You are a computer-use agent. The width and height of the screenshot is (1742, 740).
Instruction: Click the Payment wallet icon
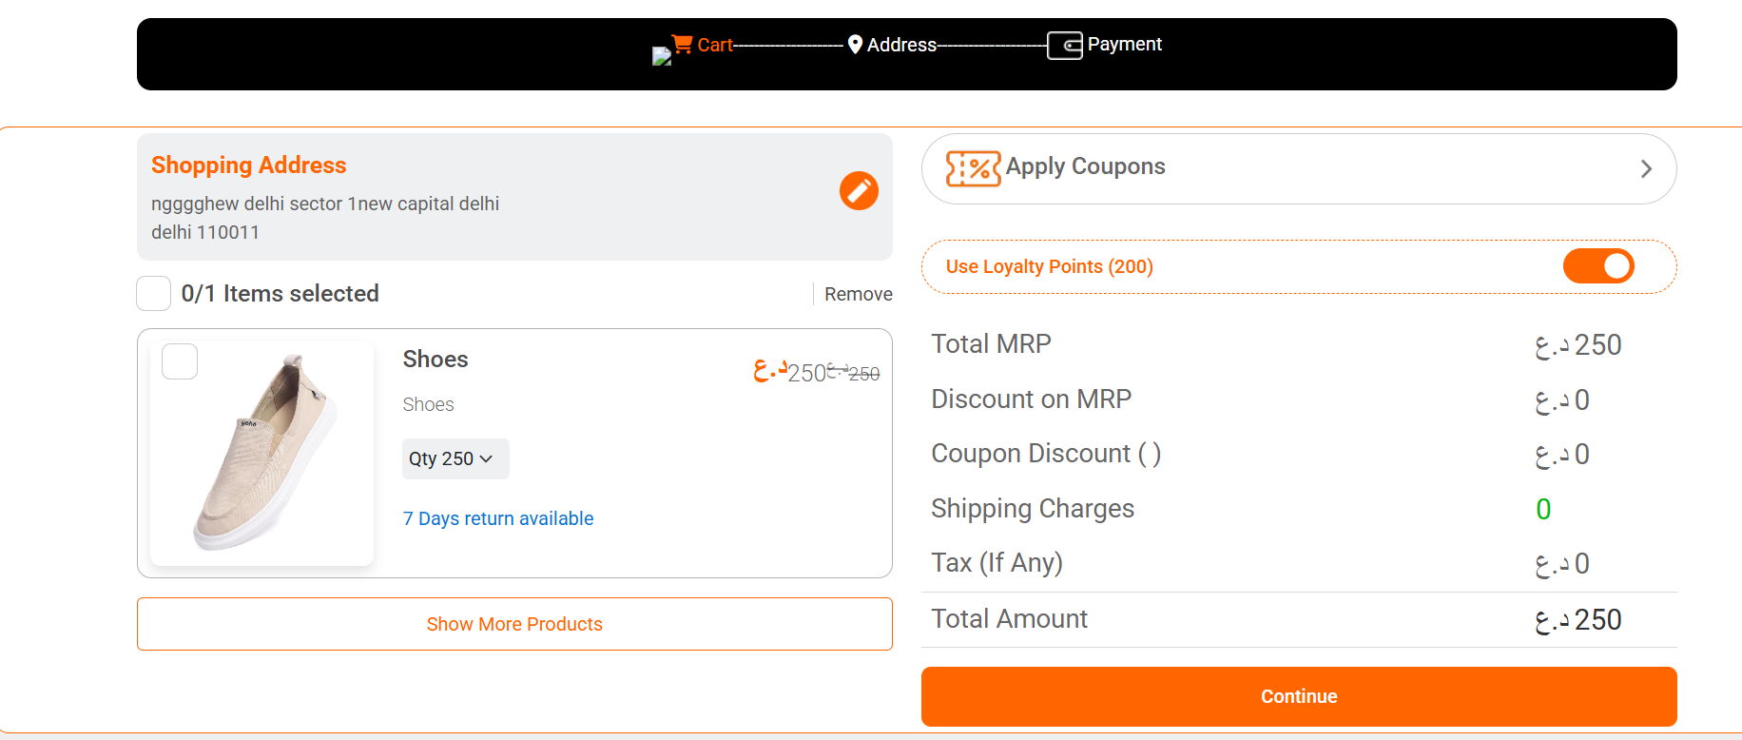coord(1064,46)
